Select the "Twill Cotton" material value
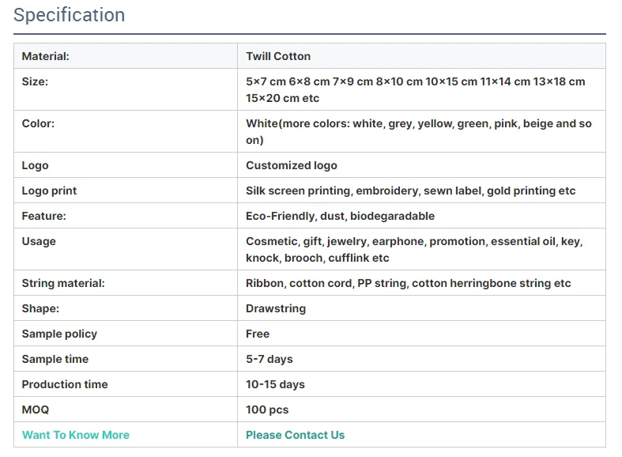This screenshot has height=457, width=622. click(x=278, y=56)
